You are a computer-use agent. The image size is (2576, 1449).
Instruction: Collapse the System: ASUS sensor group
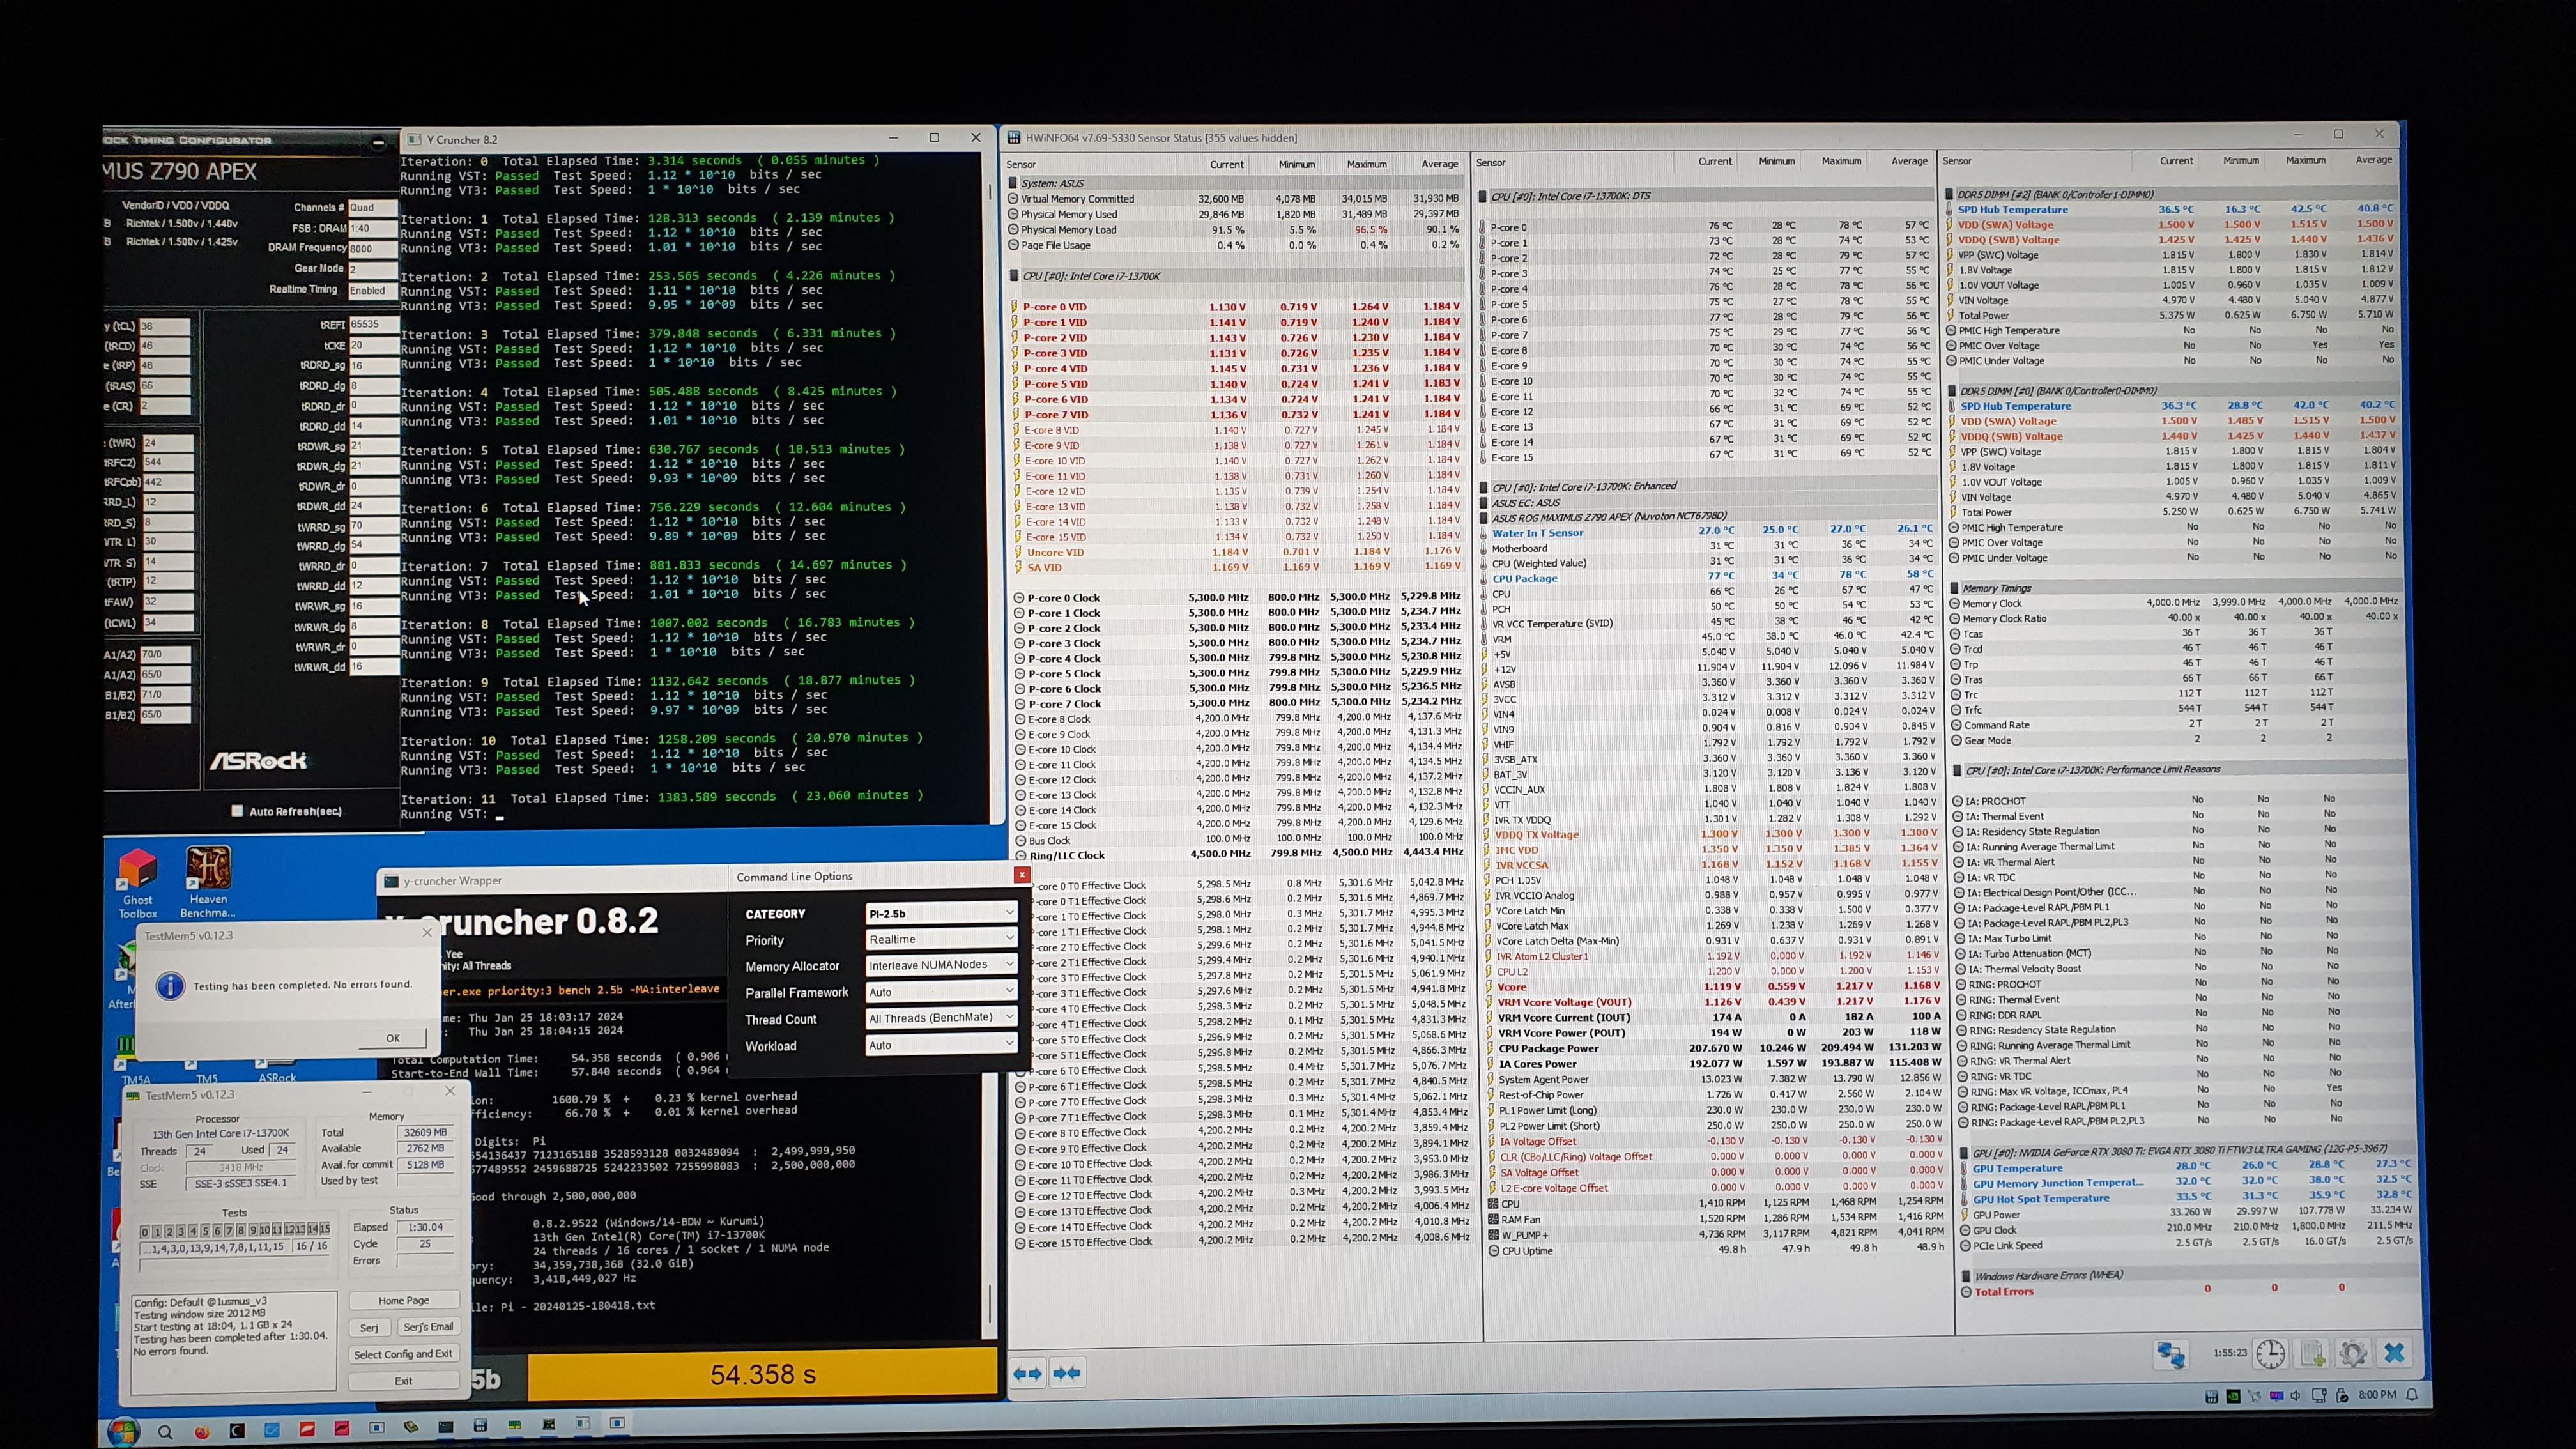click(1013, 184)
